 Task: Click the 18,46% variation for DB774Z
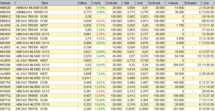pyautogui.click(x=99, y=100)
